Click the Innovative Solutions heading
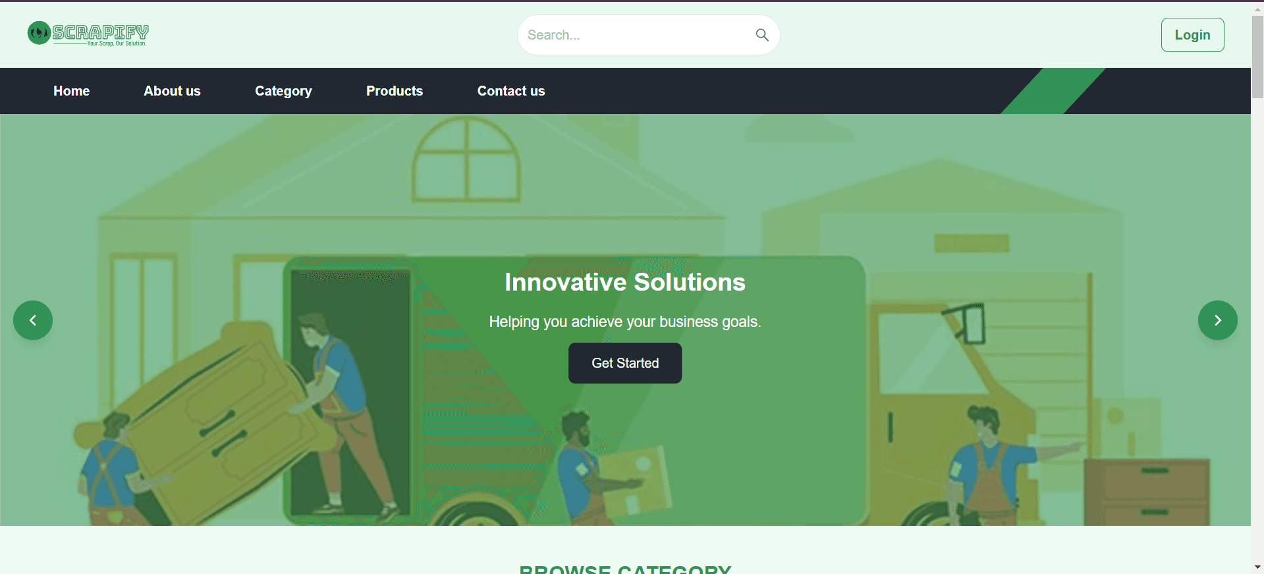This screenshot has width=1264, height=574. (625, 282)
